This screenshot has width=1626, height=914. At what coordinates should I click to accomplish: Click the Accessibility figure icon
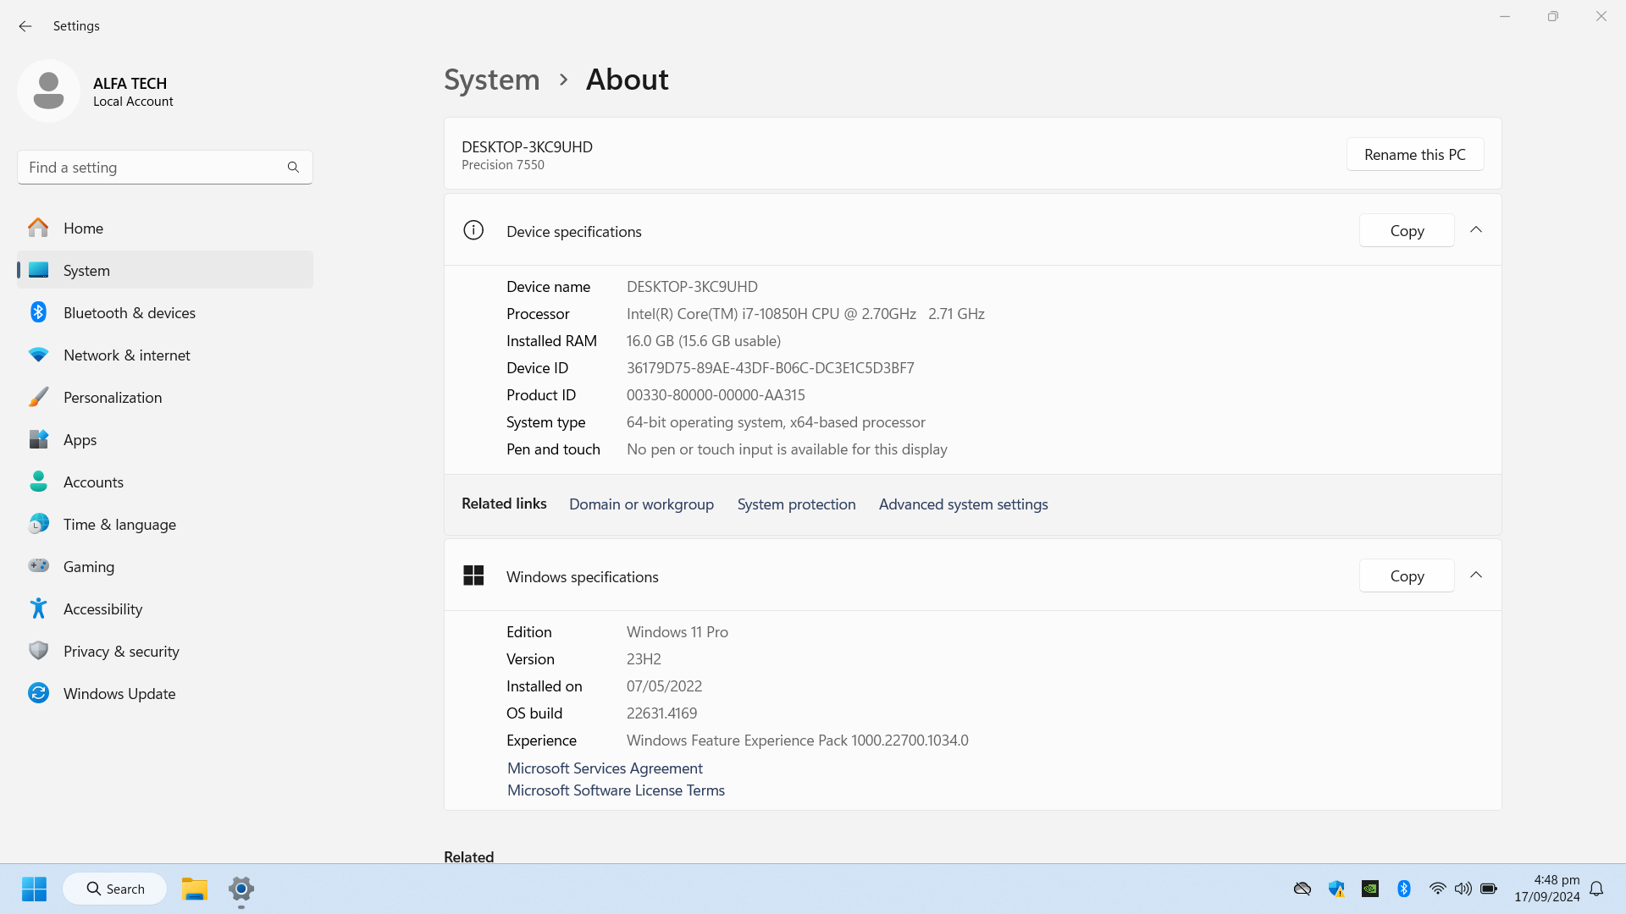point(38,608)
